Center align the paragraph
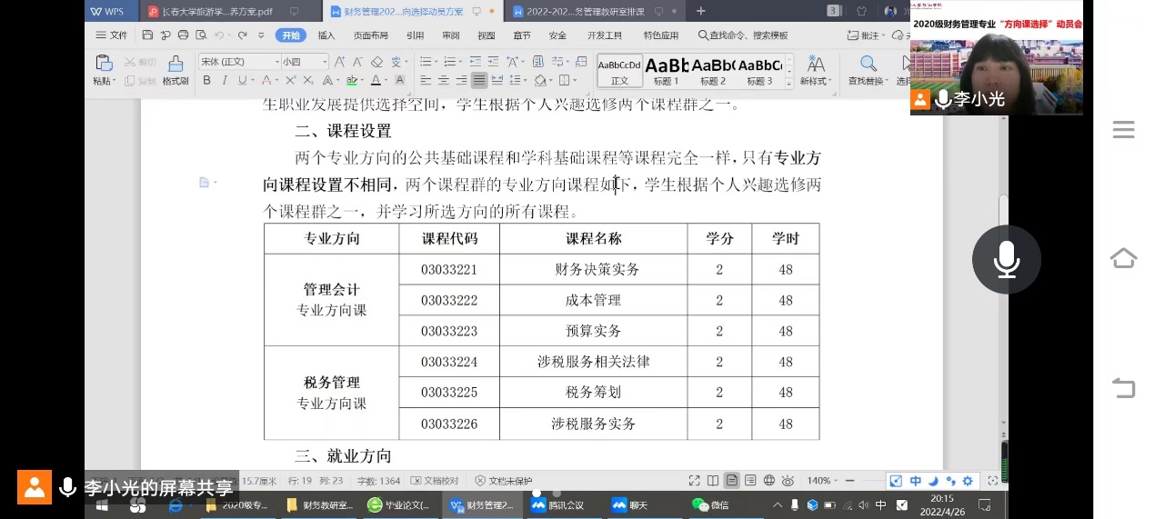 [444, 80]
